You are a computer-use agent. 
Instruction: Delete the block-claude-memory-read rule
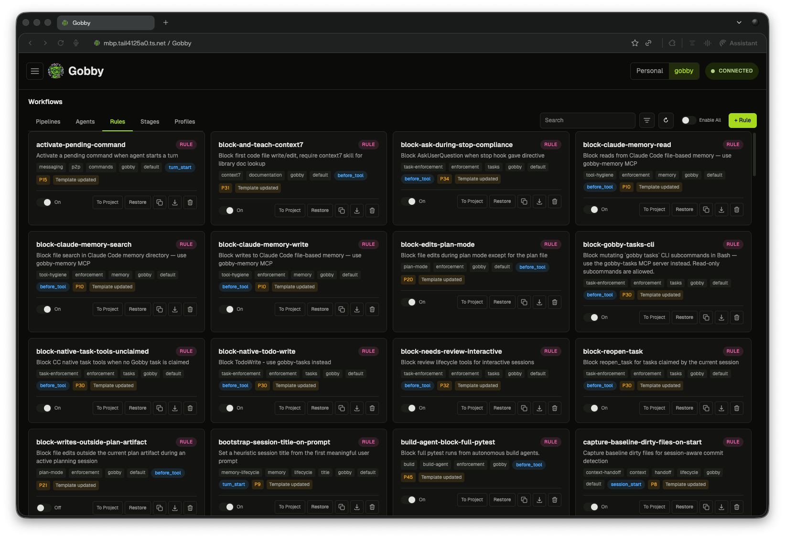click(737, 210)
